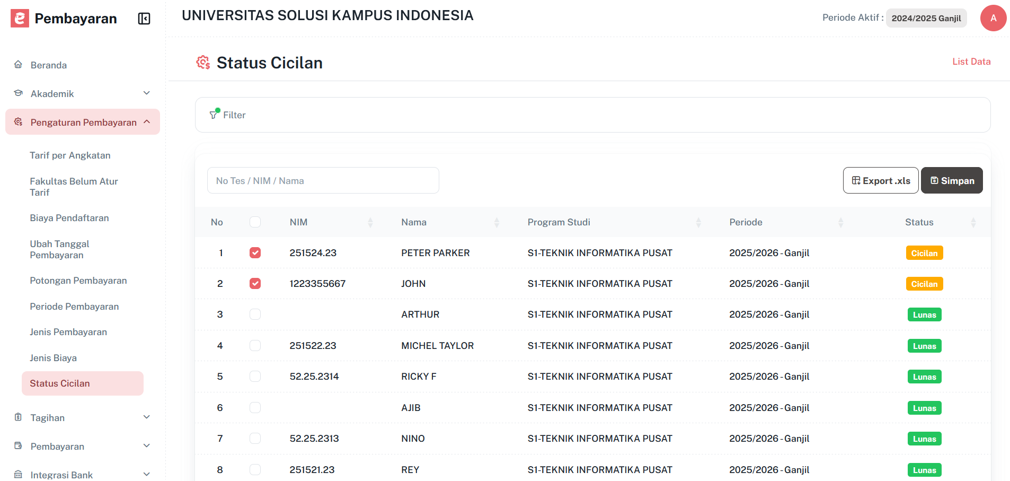Screen dimensions: 1010x481
Task: Click the Tagihan invoice icon
Action: pyautogui.click(x=18, y=417)
